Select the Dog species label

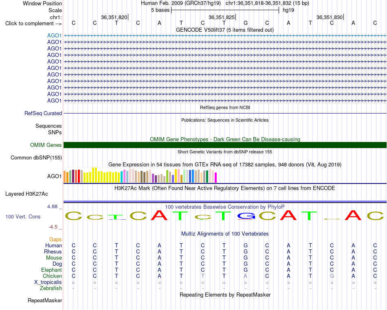[57, 264]
